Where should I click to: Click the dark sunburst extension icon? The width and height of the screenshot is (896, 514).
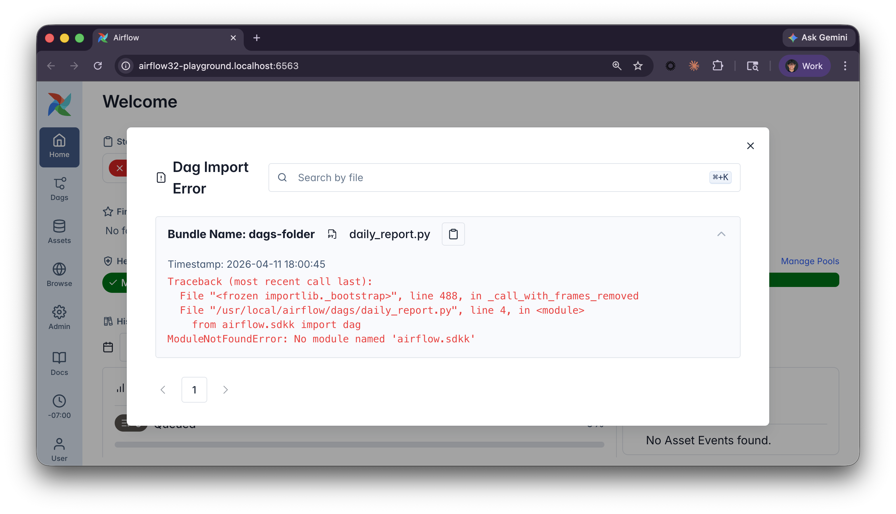click(x=670, y=66)
